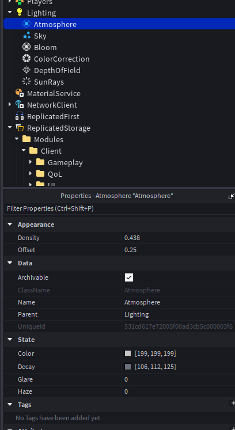Expand the Gameplay folder

click(31, 162)
